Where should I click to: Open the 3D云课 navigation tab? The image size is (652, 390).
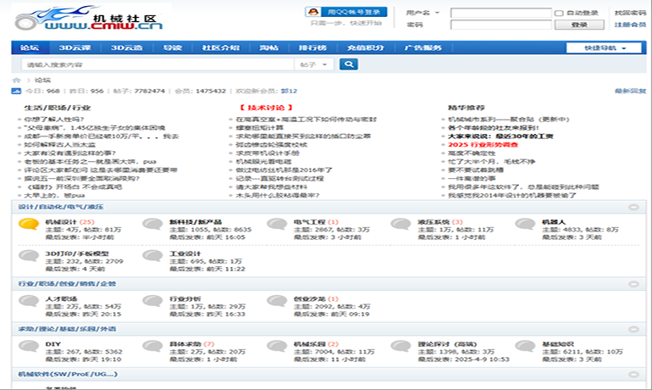[77, 47]
